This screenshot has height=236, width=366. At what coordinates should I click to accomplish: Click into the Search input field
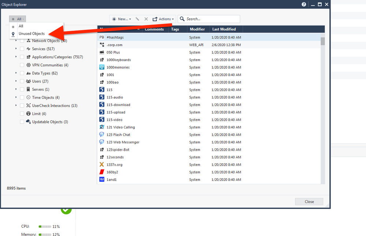[212, 19]
